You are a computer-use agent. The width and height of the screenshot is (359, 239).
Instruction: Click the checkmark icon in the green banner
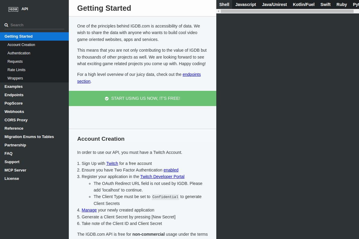pos(107,98)
